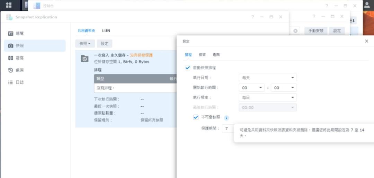Click the help icon of Control Panel window
The image size is (374, 178).
click(327, 6)
